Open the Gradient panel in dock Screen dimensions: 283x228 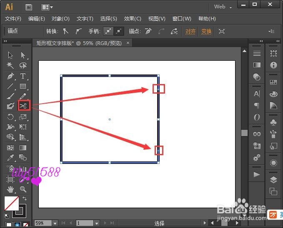coord(257,65)
